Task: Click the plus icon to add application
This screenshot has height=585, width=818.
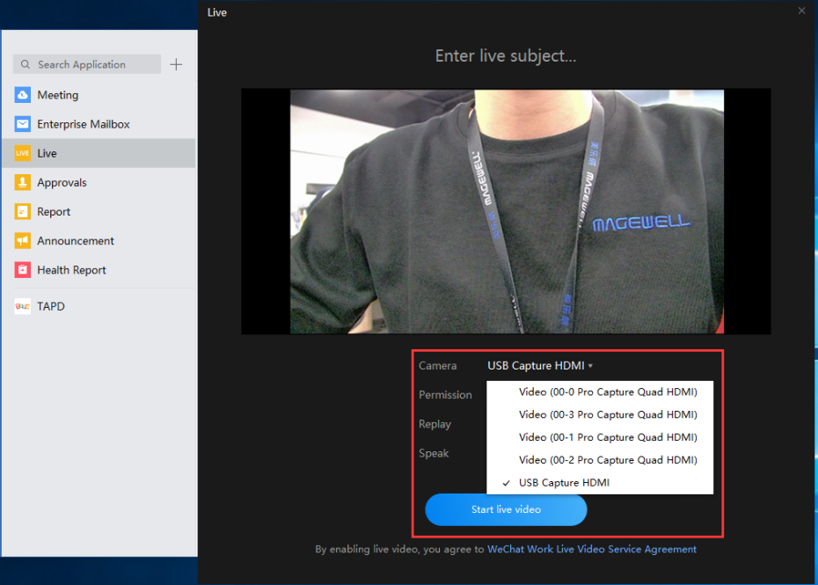Action: pyautogui.click(x=176, y=65)
